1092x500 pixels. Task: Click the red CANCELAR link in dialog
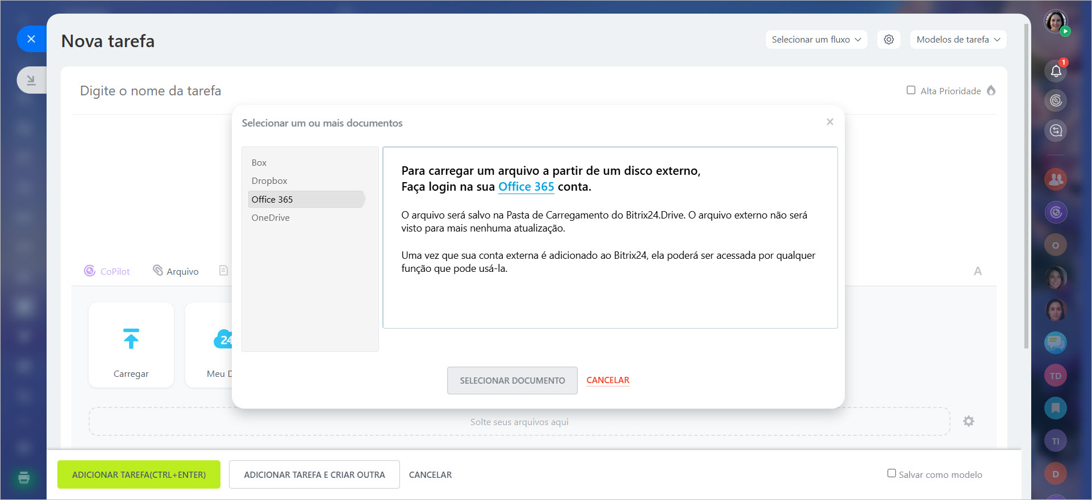[x=607, y=380]
